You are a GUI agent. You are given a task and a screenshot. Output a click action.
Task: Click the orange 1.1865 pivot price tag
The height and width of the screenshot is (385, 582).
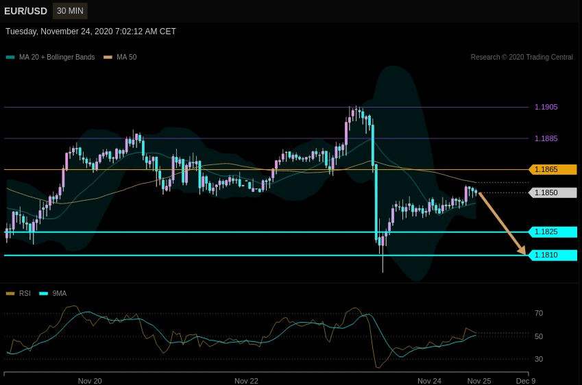pos(553,169)
